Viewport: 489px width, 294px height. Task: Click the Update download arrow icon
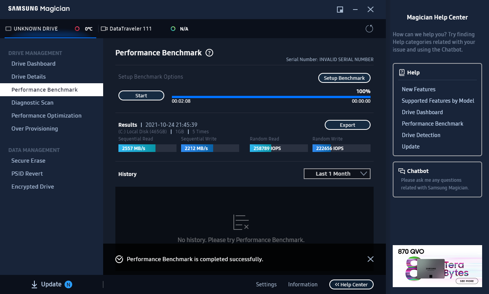pyautogui.click(x=34, y=284)
